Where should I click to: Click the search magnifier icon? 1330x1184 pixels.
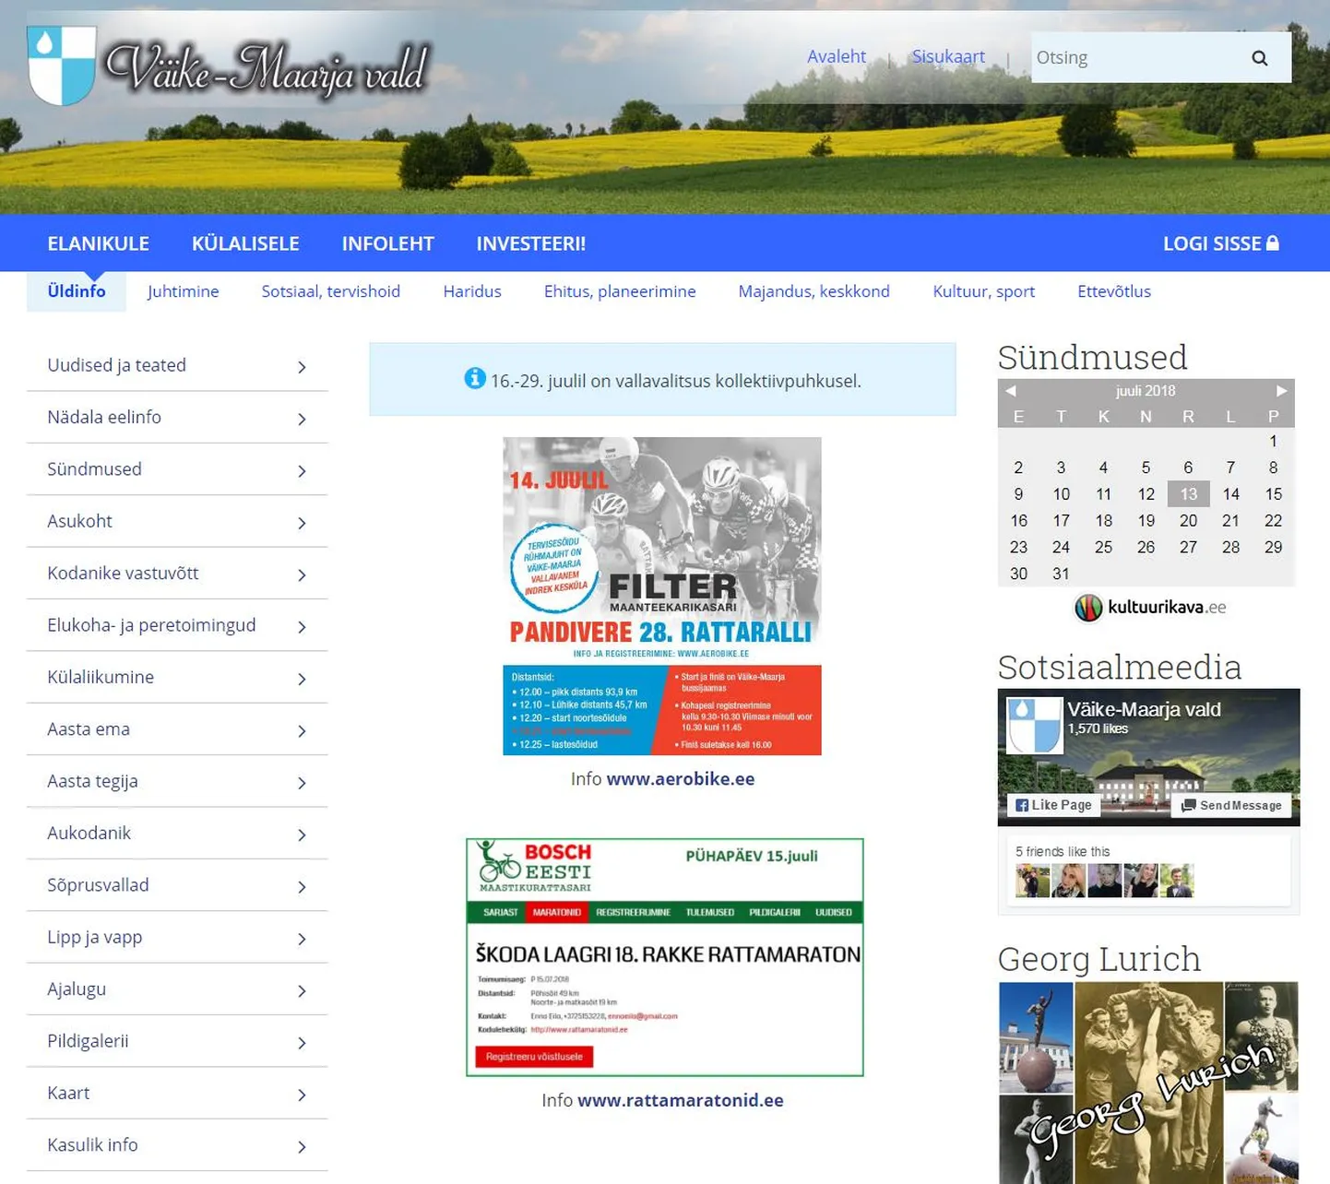tap(1259, 58)
